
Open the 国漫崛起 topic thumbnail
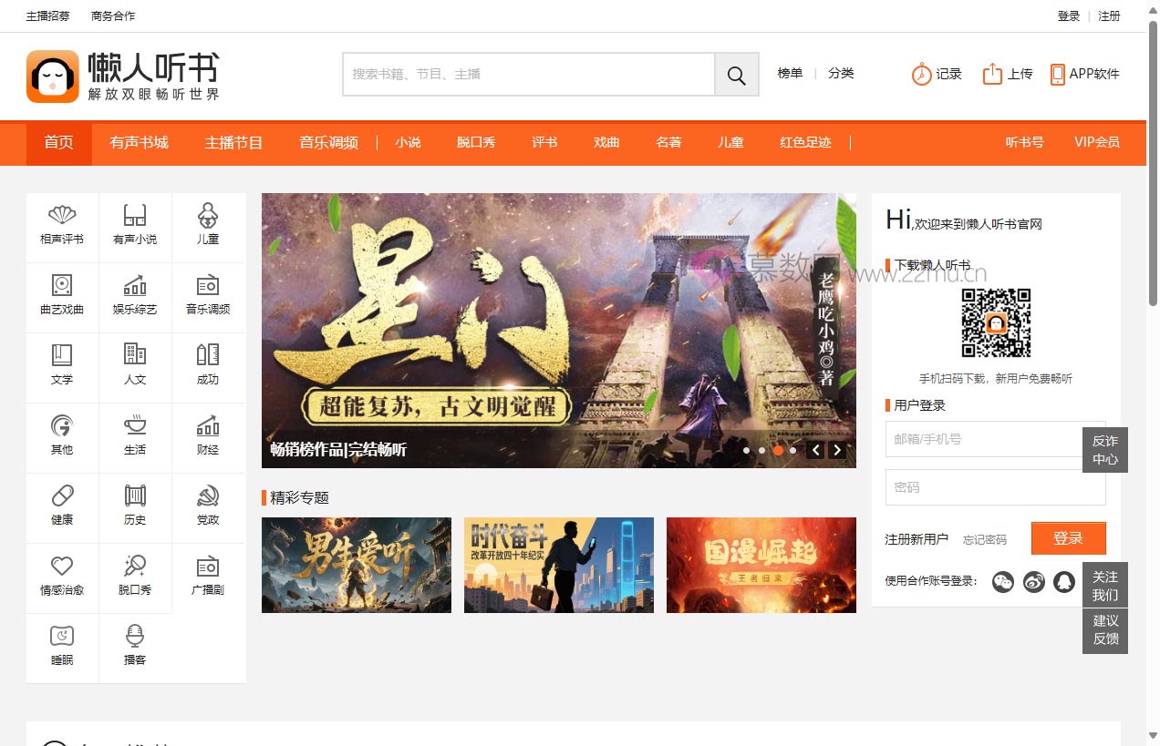[761, 565]
